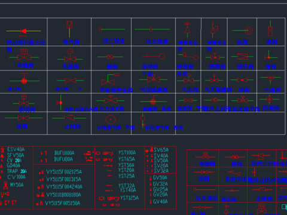Click the GV40A text label
The image size is (287, 215).
pos(160,202)
